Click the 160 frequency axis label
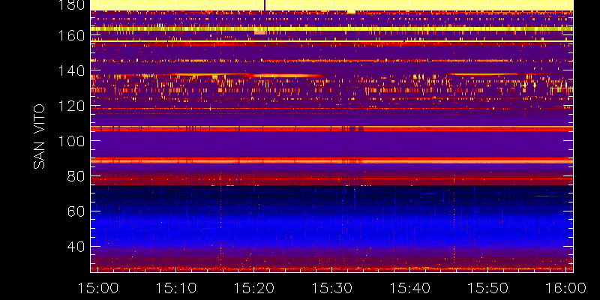The height and width of the screenshot is (300, 600). pyautogui.click(x=71, y=35)
